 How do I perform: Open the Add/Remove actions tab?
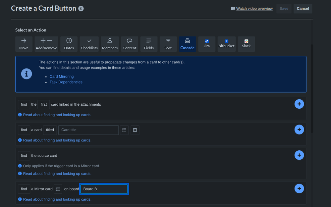pos(46,44)
